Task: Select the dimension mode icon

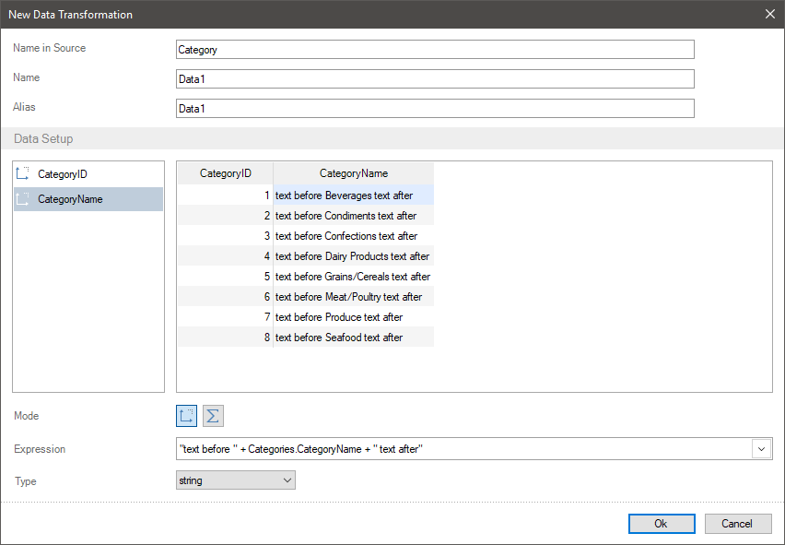Action: (x=186, y=416)
